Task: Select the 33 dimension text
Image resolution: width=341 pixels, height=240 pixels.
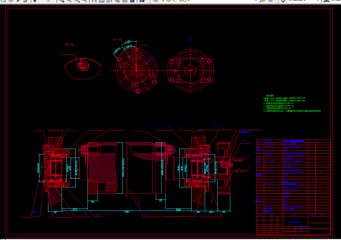Action: pyautogui.click(x=160, y=200)
